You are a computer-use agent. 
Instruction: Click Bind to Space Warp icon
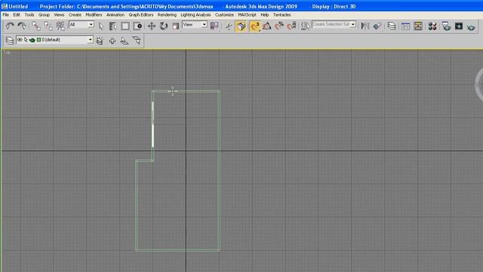60,26
